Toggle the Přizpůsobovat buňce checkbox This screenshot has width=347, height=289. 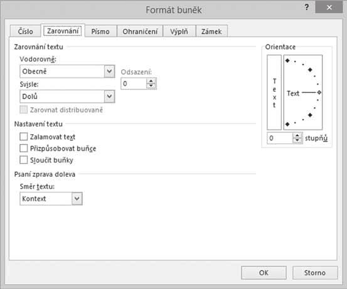click(24, 148)
